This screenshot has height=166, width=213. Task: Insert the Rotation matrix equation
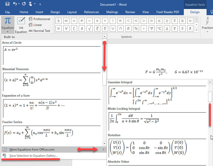coord(157,147)
